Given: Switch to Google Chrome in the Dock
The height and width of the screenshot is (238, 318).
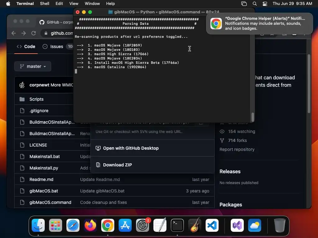Looking at the screenshot, I should (x=108, y=225).
